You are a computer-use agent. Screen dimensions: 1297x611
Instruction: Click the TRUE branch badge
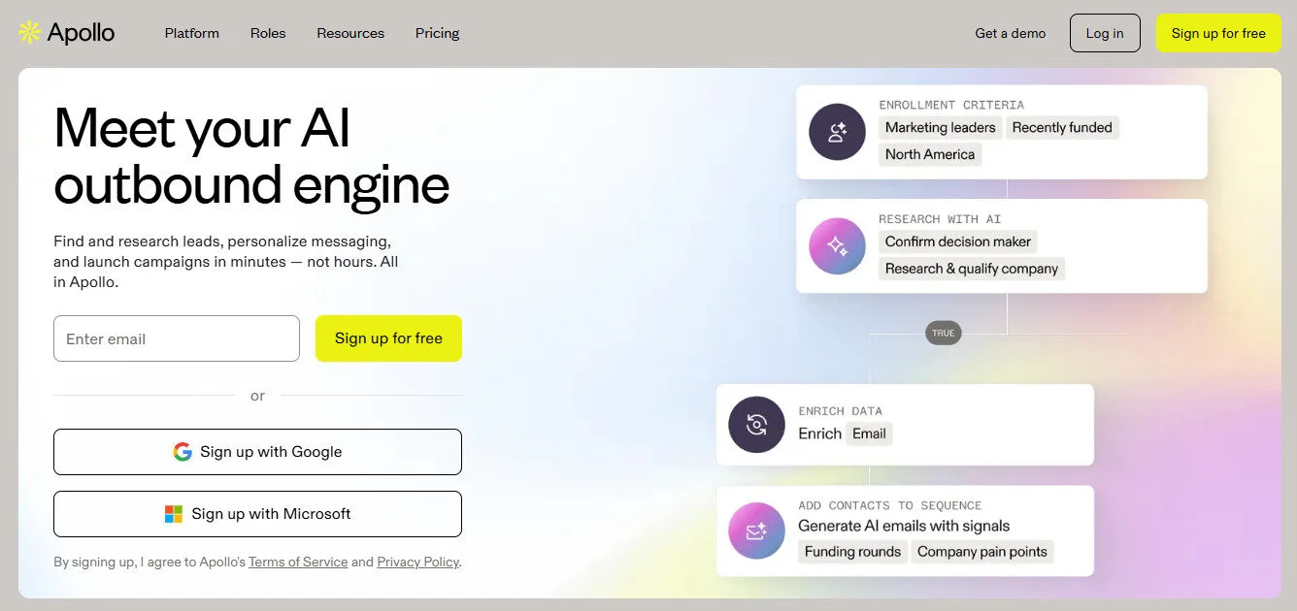pyautogui.click(x=943, y=333)
